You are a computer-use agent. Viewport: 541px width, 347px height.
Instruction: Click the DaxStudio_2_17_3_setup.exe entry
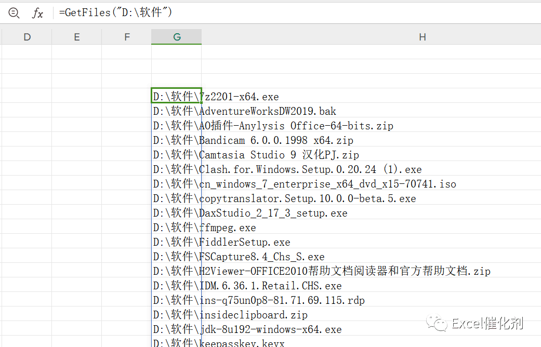[250, 213]
